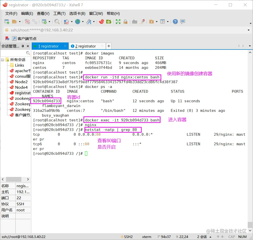Select the Node2 session in tree
This screenshot has height=240, width=253.
coord(21,82)
